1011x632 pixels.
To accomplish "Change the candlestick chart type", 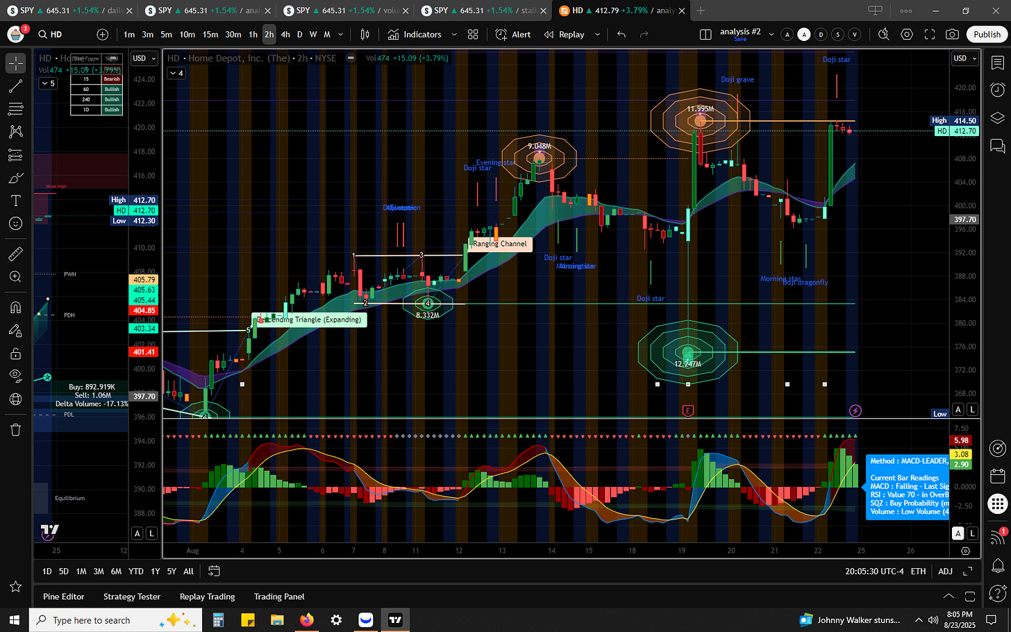I will [x=365, y=35].
